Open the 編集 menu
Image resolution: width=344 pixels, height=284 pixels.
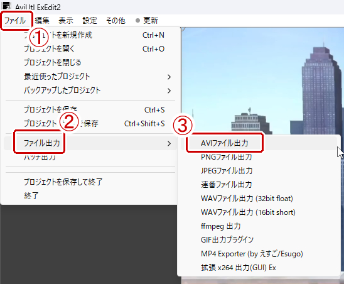tap(42, 21)
